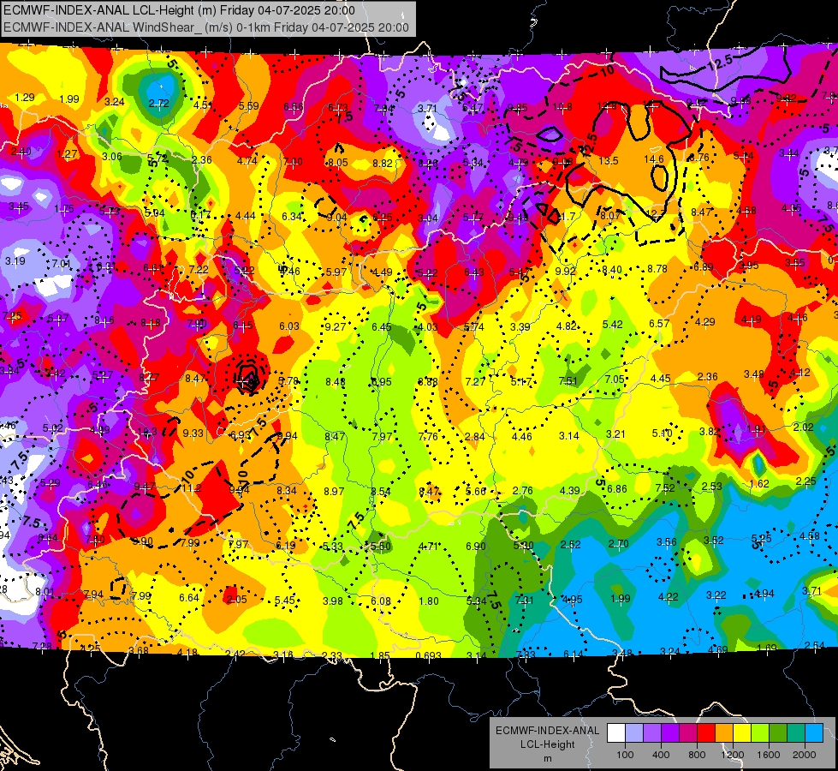Click the LCL-Height title line at top

point(179,10)
